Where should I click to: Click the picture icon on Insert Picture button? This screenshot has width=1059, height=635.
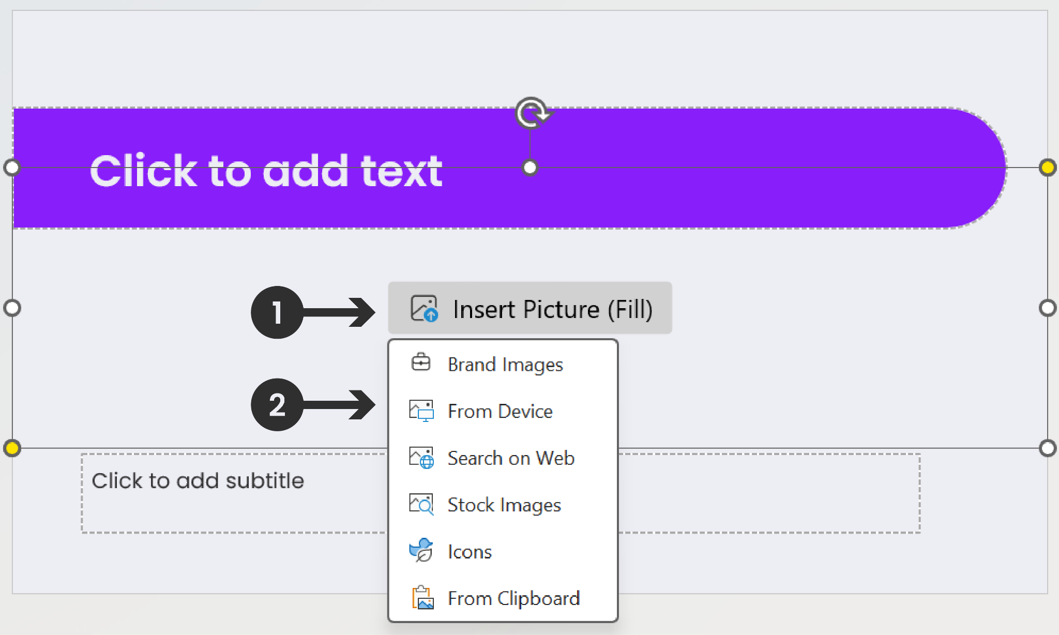(424, 309)
